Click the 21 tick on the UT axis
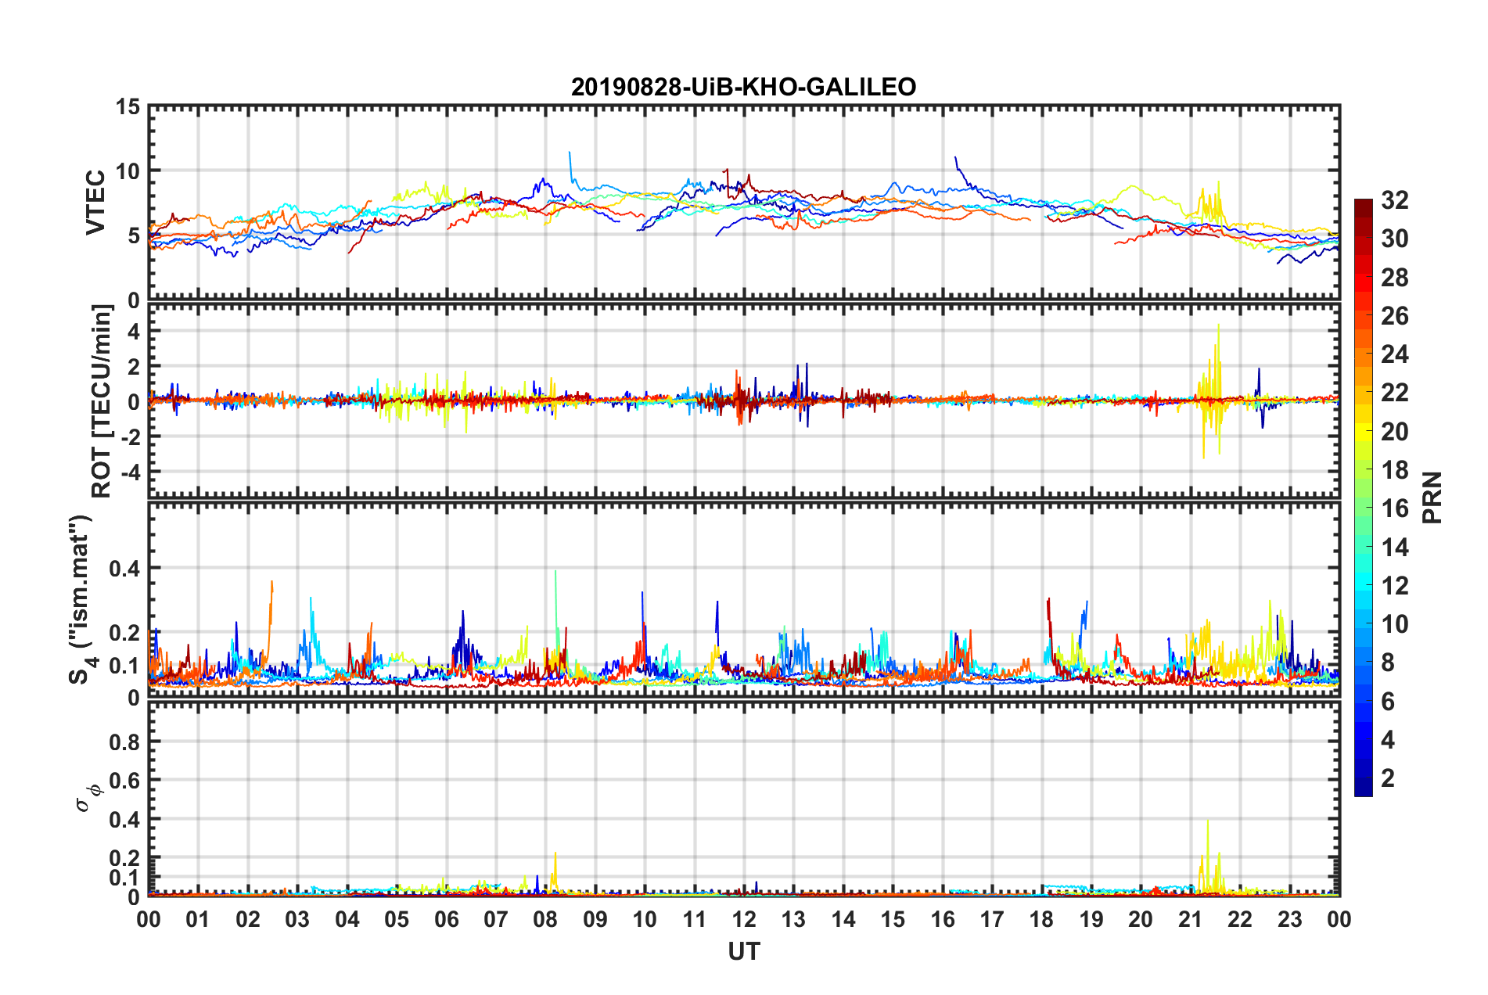 pyautogui.click(x=1190, y=919)
